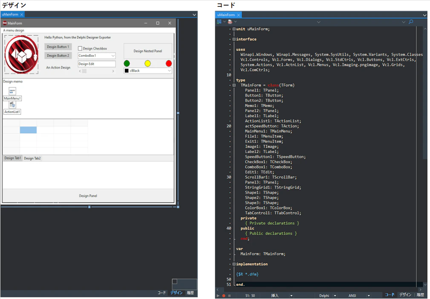Collapse the TMainForm class fold marker
430x299 pixels.
234,85
